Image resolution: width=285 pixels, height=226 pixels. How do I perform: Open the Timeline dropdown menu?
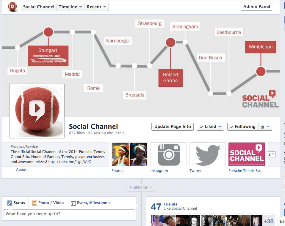click(70, 7)
